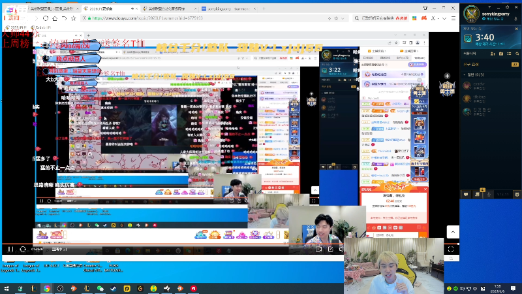Open Windows notification center icon
The image size is (522, 294).
pos(513,288)
